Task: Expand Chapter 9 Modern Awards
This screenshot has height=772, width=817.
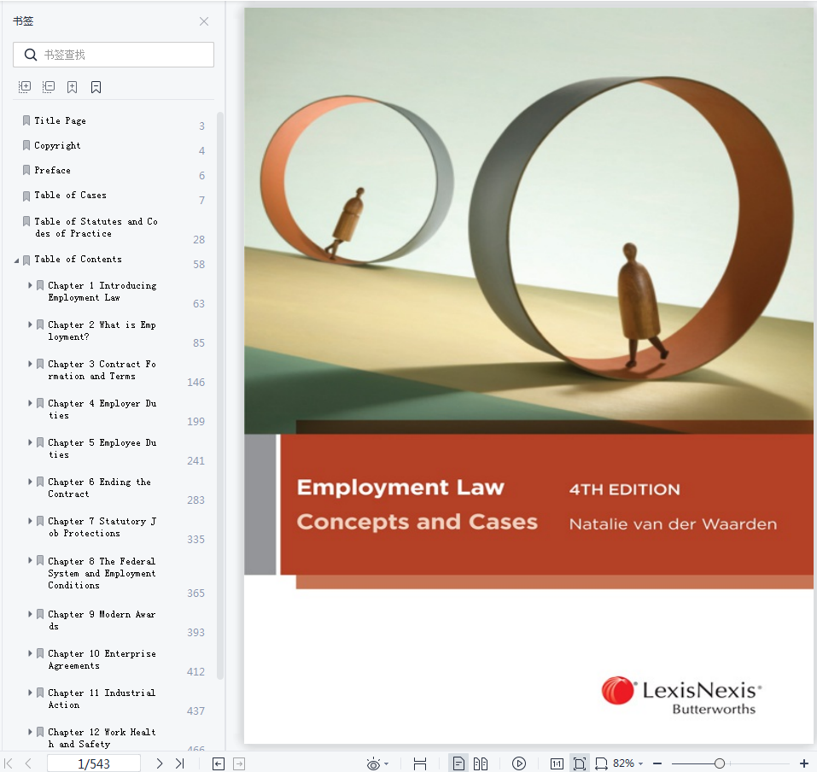Action: tap(30, 614)
